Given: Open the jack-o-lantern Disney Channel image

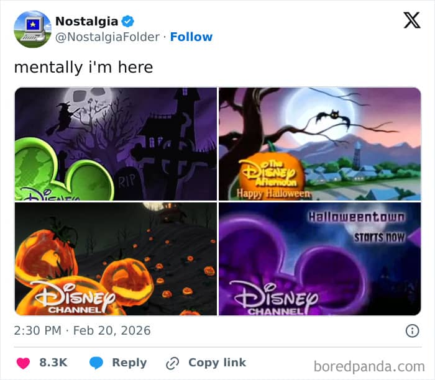Looking at the screenshot, I should (116, 259).
